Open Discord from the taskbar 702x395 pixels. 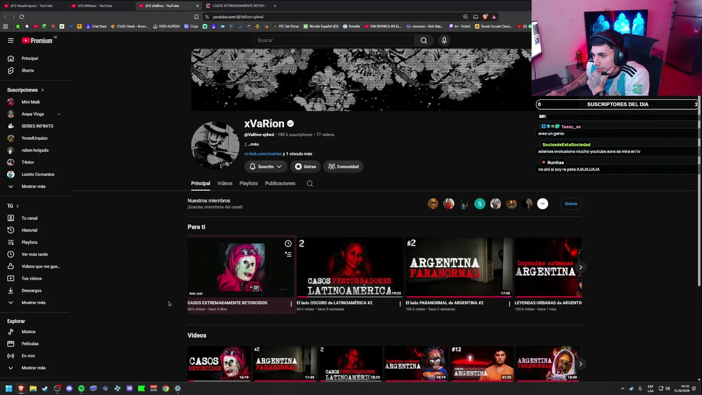pyautogui.click(x=69, y=388)
